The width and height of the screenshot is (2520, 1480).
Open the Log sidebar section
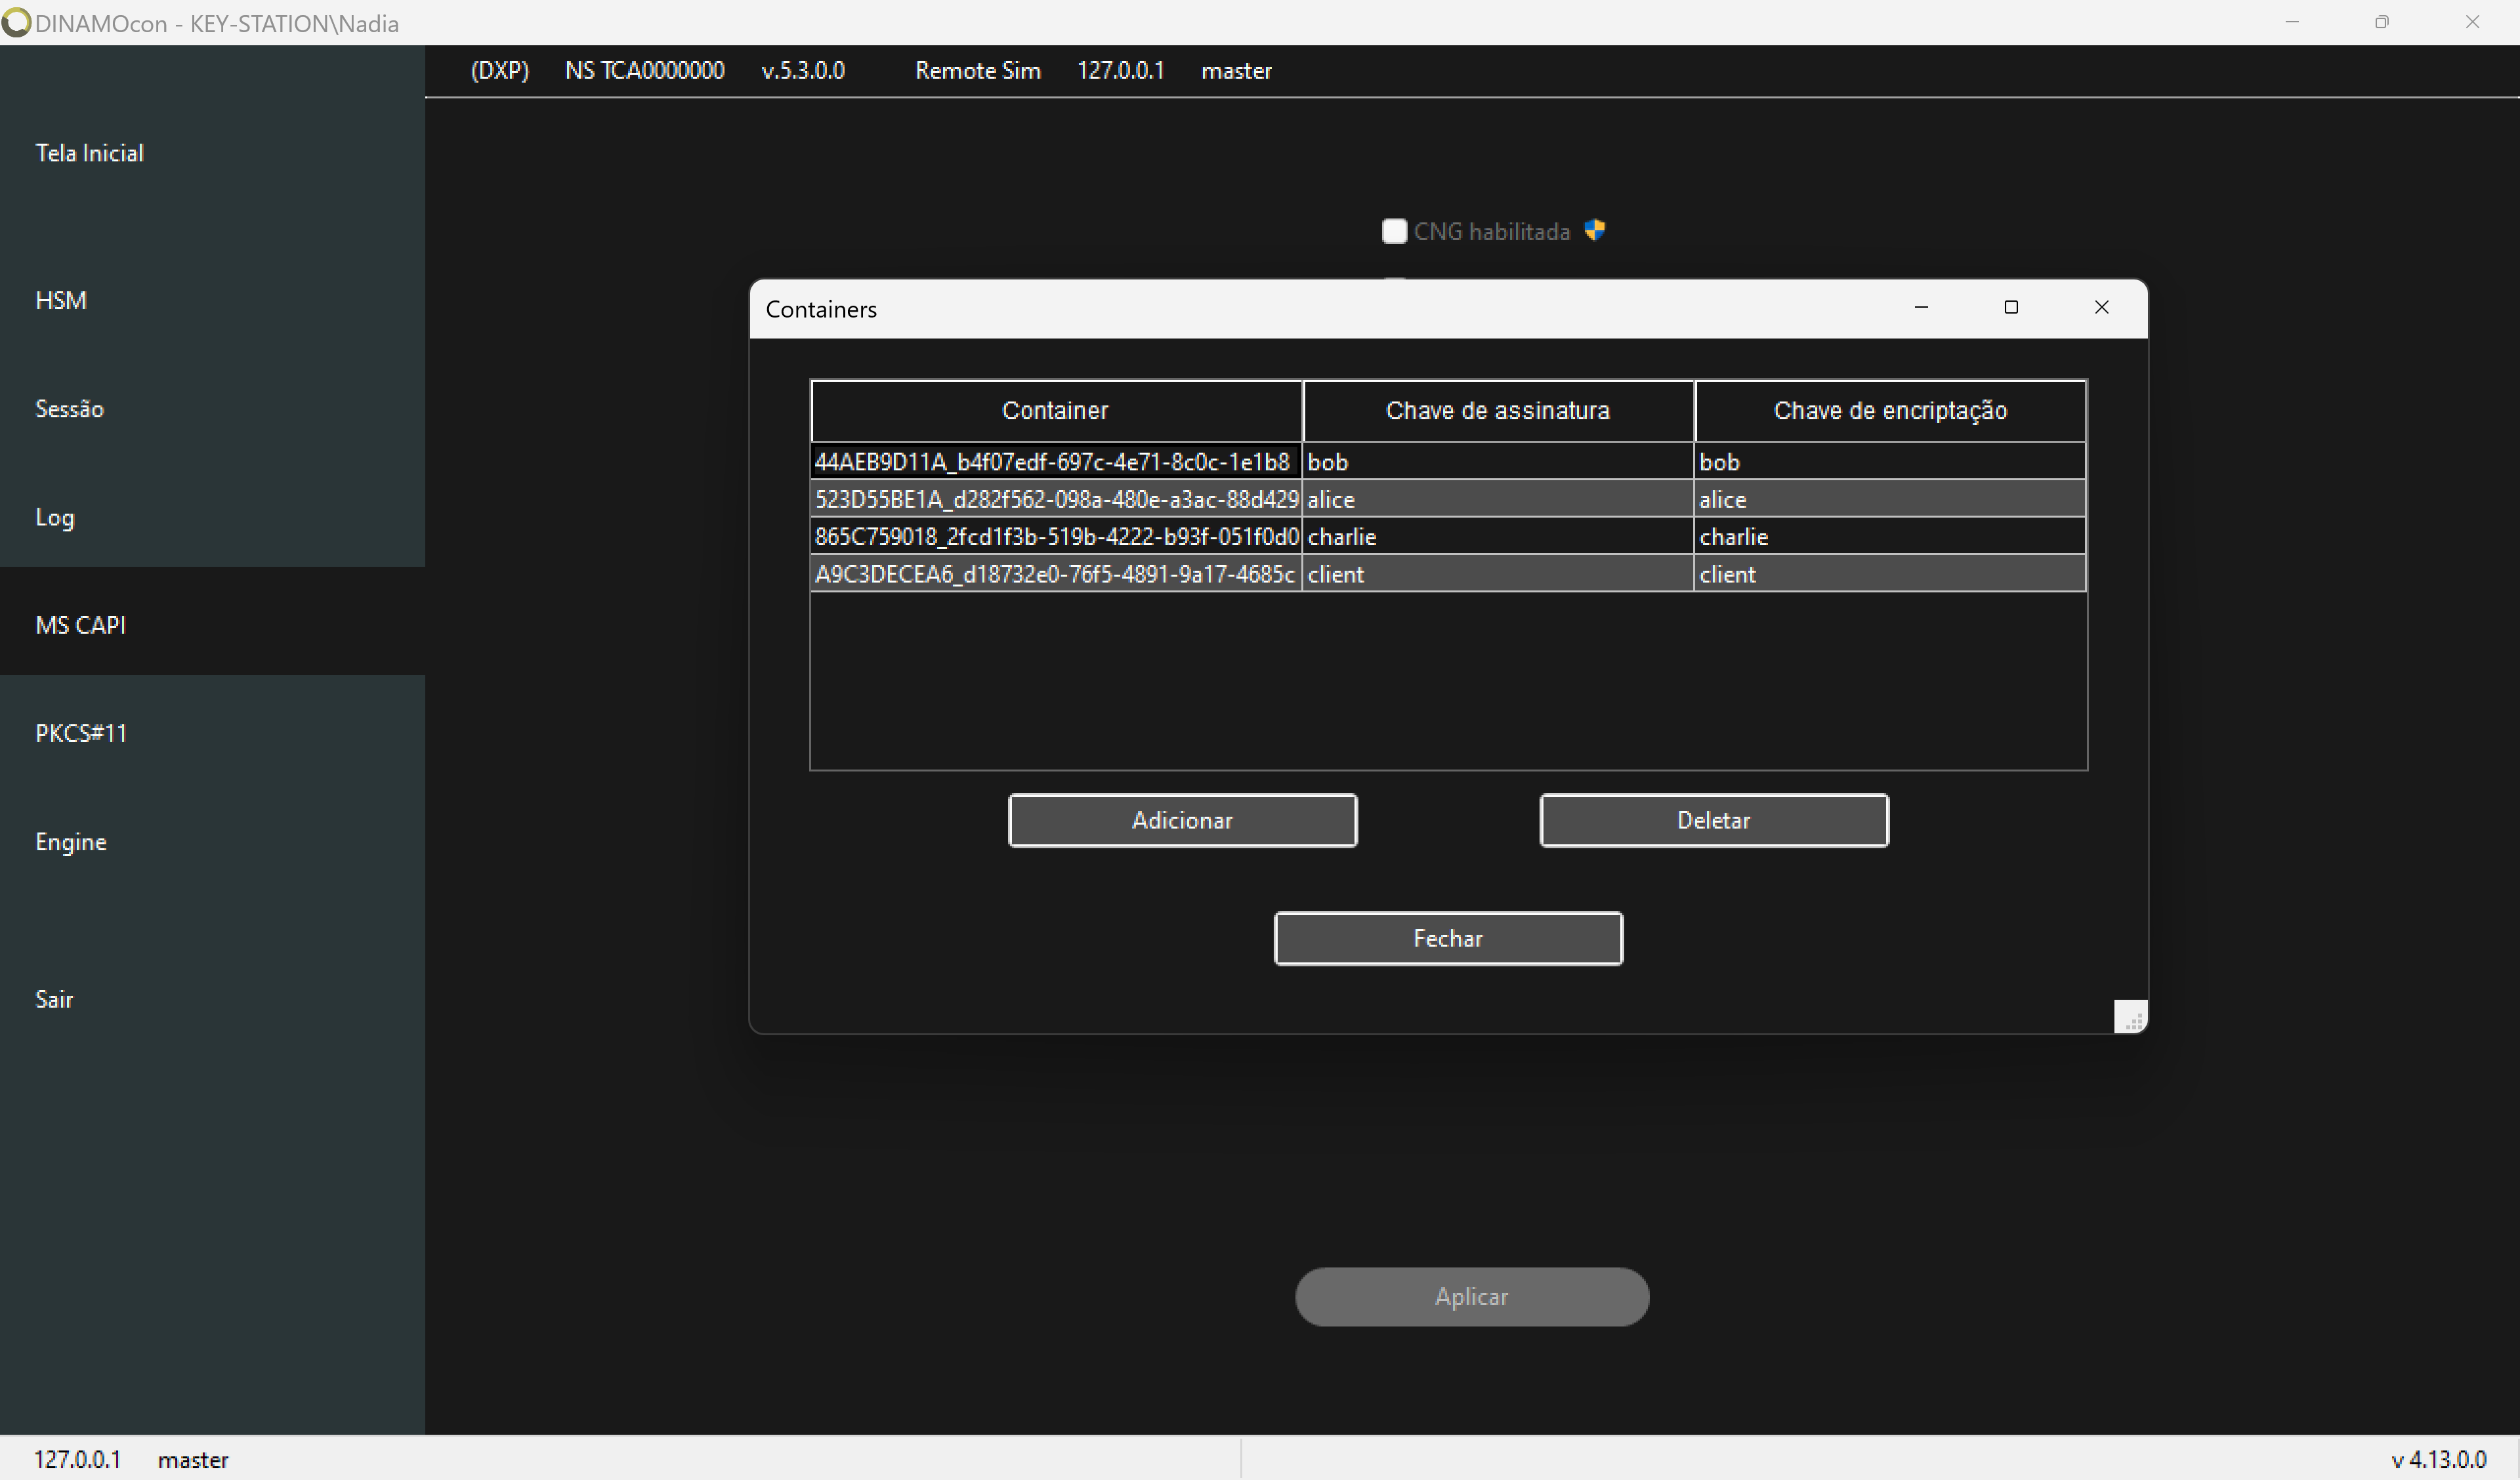pyautogui.click(x=54, y=517)
